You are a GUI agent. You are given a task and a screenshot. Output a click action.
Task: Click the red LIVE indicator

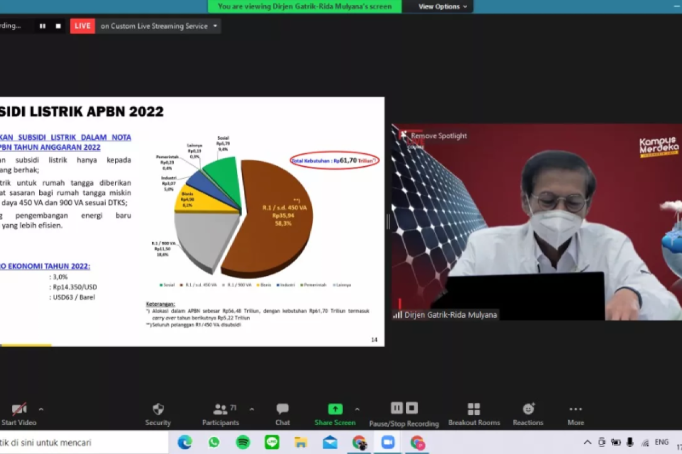click(x=82, y=26)
